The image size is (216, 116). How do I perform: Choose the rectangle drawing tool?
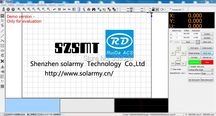(2, 45)
